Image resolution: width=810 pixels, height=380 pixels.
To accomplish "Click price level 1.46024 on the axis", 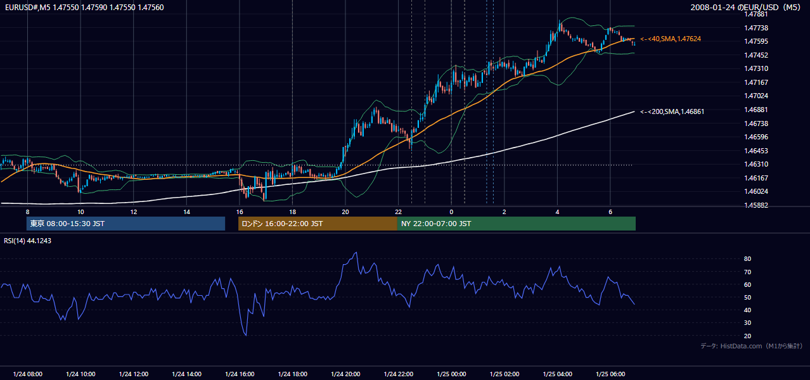I will point(757,191).
